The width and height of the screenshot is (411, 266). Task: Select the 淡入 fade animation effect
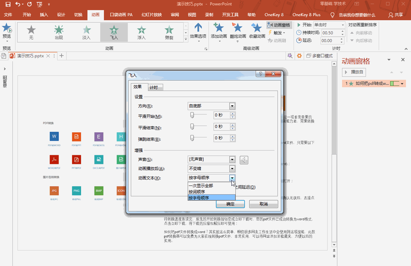point(86,32)
